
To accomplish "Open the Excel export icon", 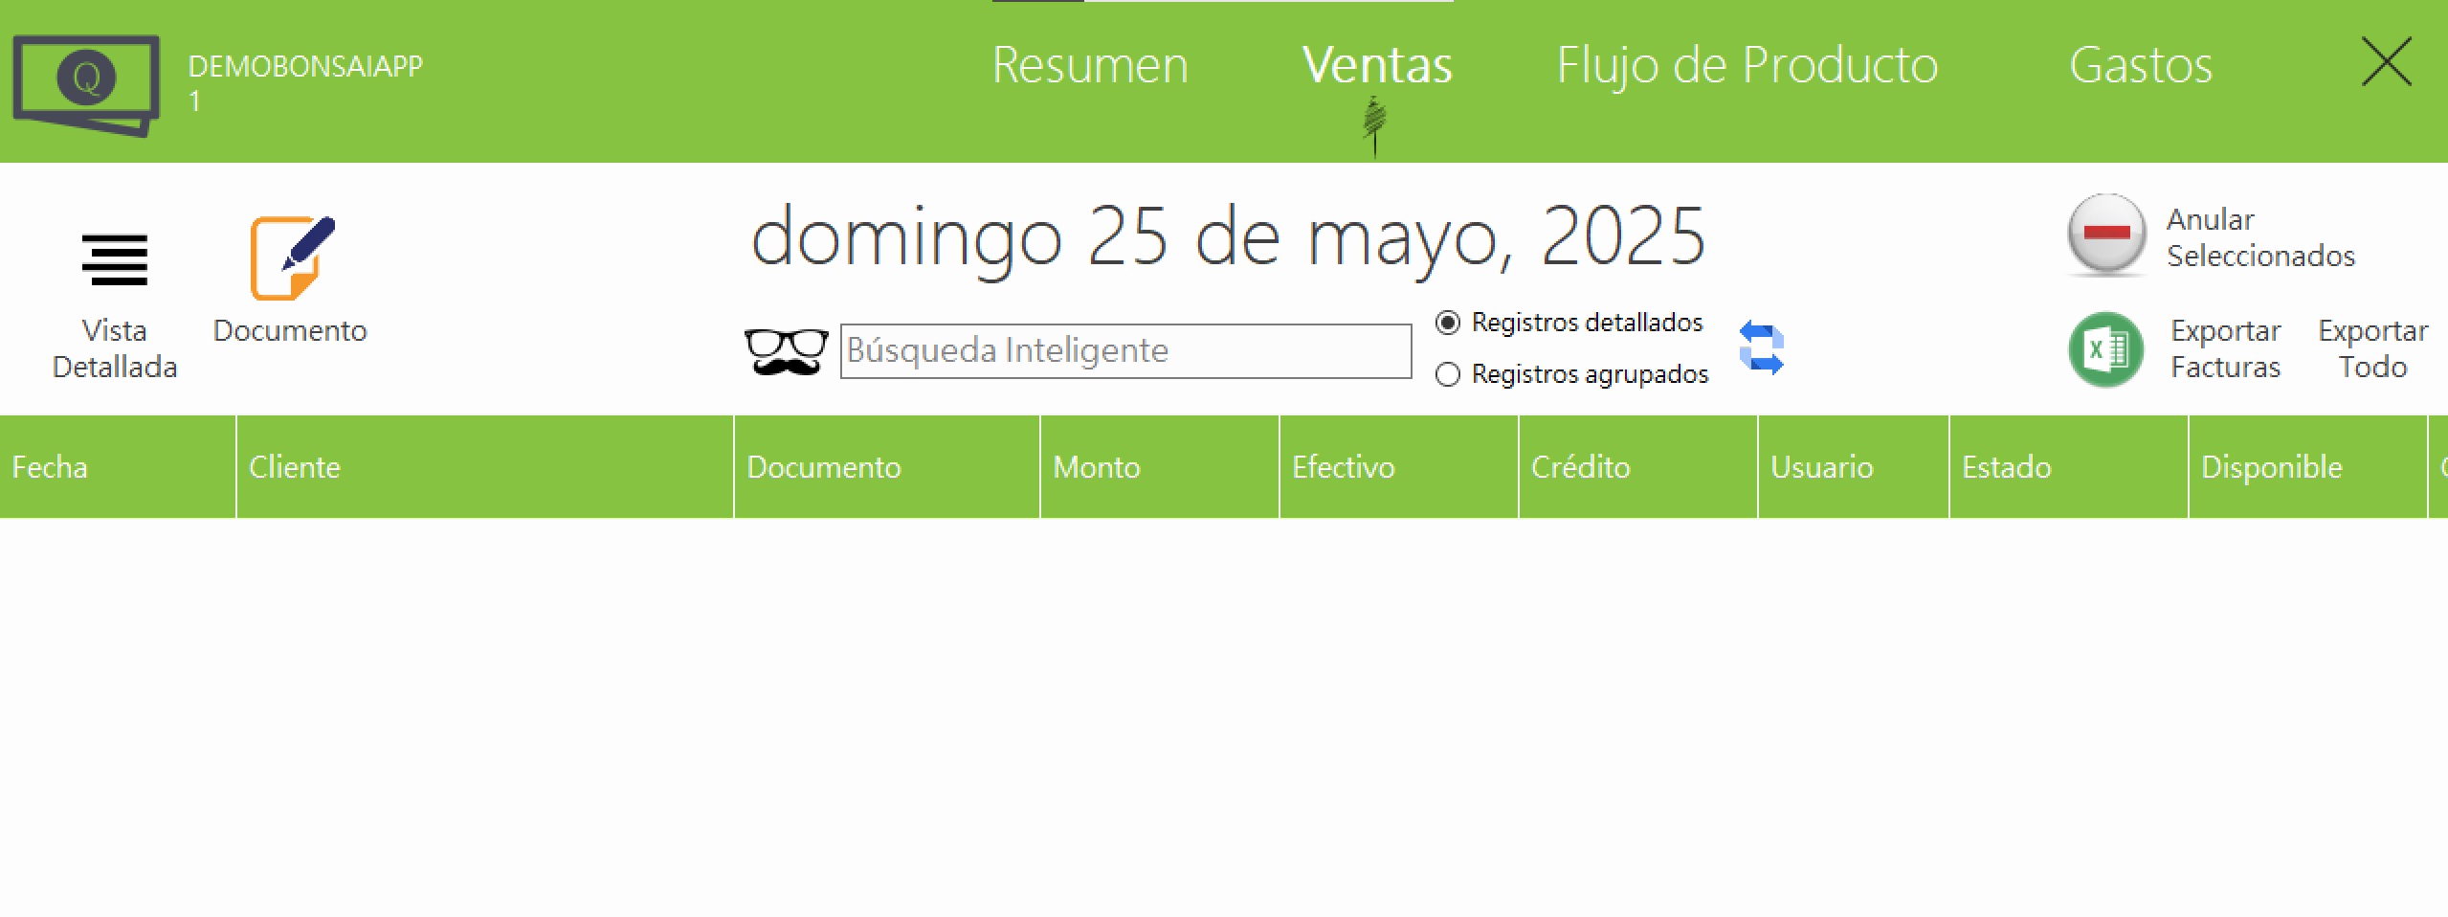I will tap(2106, 349).
